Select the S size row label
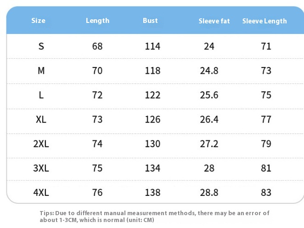Screen dimensions: 304x228 pyautogui.click(x=41, y=46)
